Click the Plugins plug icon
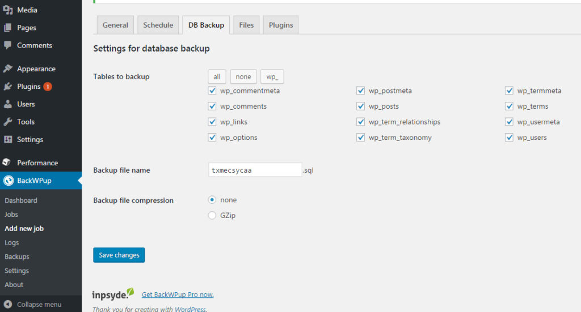 coord(8,87)
